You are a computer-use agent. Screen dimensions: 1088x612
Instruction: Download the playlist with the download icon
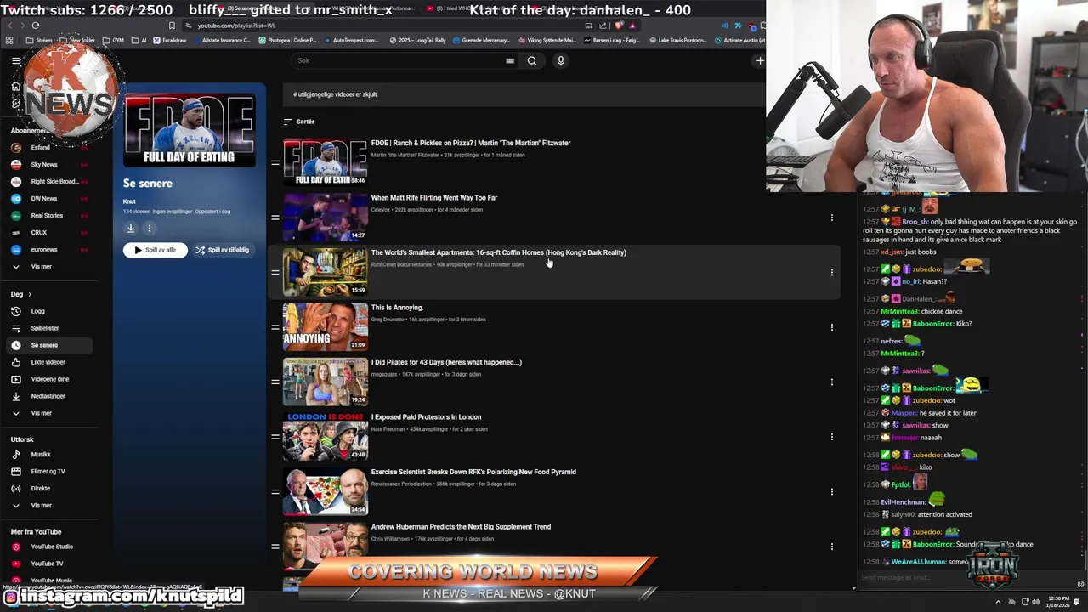(x=131, y=228)
